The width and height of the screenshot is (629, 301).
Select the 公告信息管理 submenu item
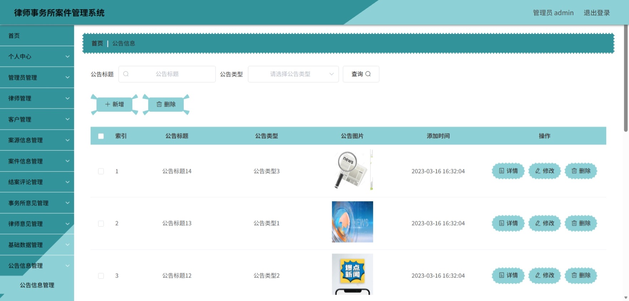[x=37, y=285]
